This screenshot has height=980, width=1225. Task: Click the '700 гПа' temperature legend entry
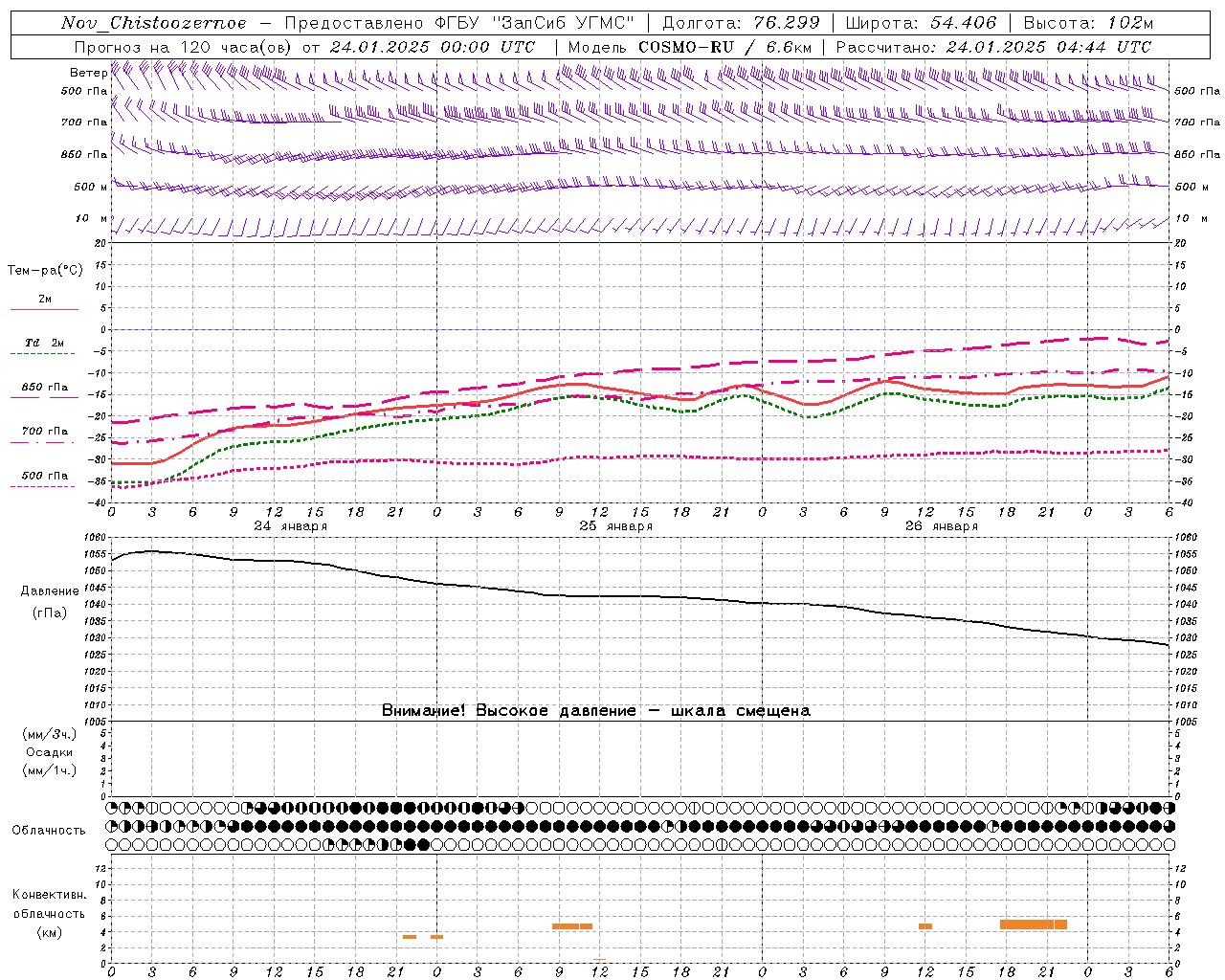[44, 432]
